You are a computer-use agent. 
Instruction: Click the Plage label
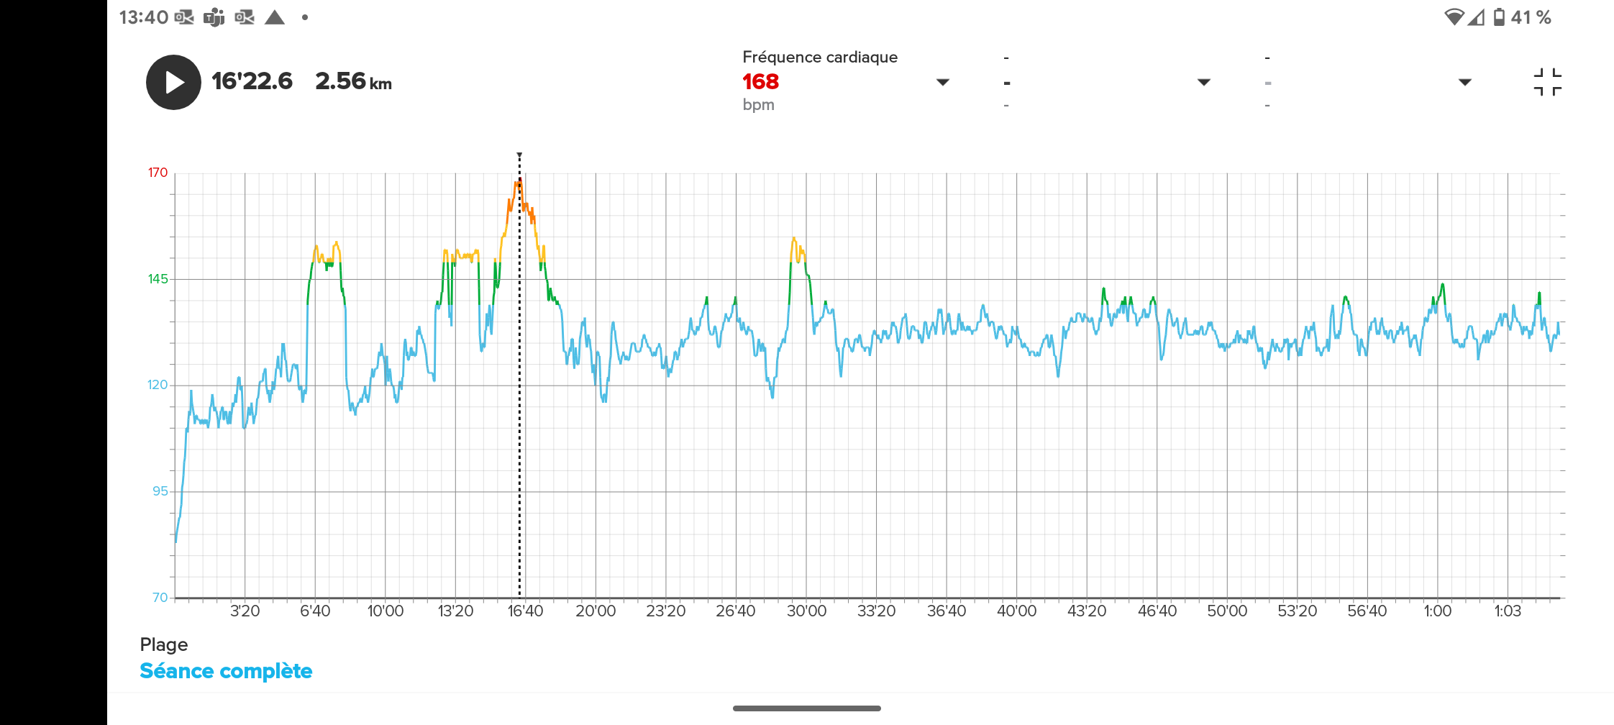164,644
